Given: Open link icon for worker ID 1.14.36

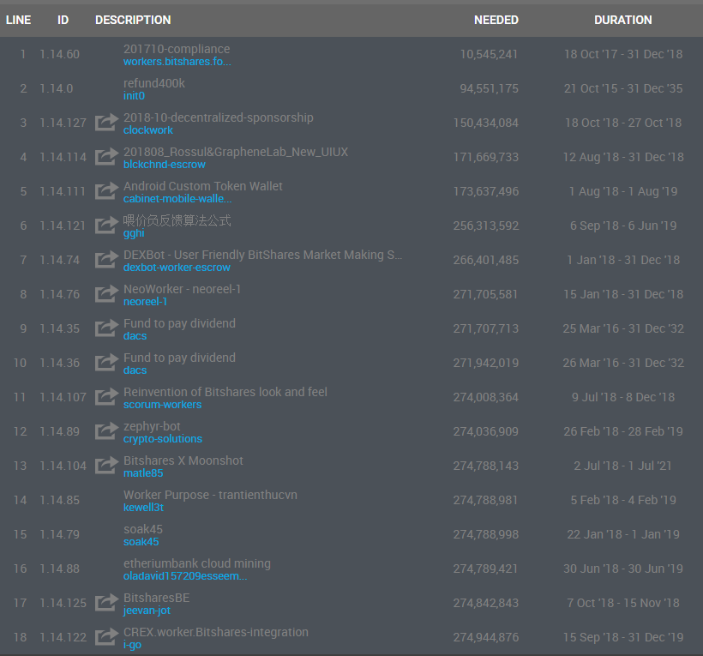Looking at the screenshot, I should click(x=106, y=363).
